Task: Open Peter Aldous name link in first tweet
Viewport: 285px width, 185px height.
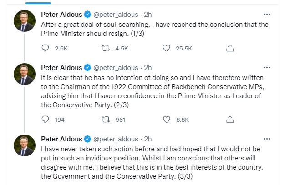Action: click(x=61, y=14)
